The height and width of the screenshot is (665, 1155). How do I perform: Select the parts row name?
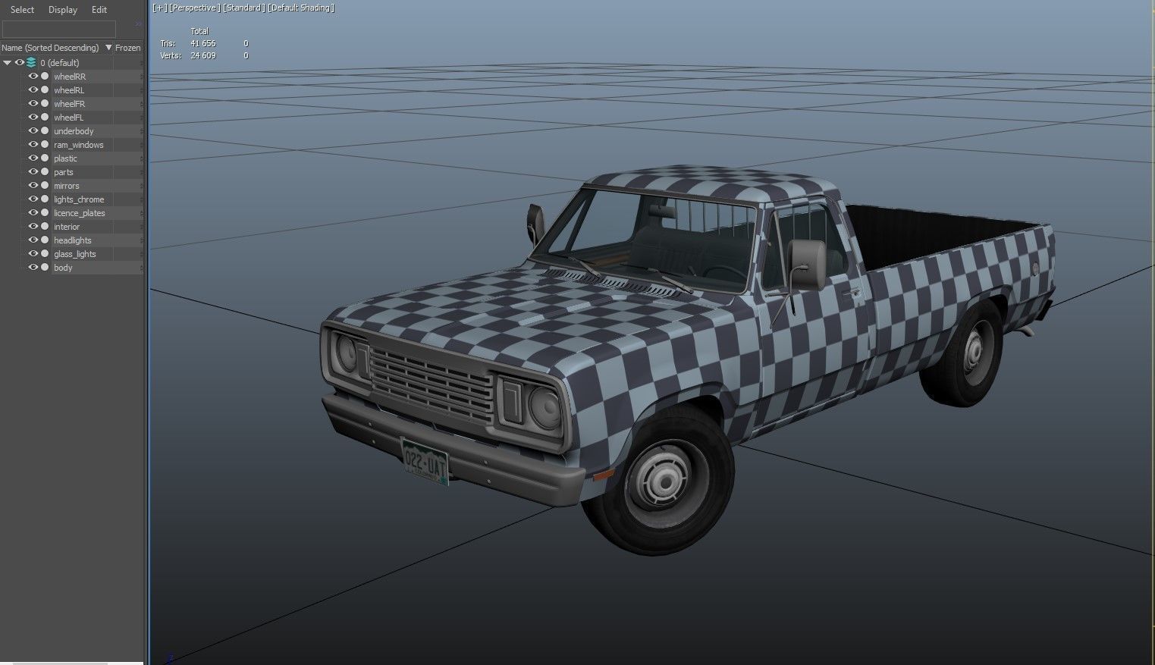[64, 172]
